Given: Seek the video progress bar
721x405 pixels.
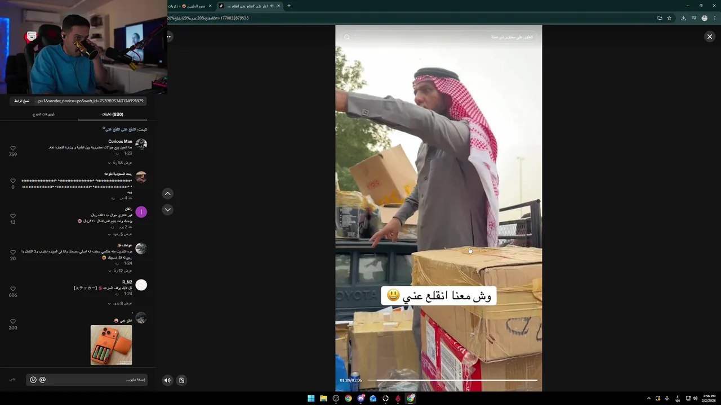Looking at the screenshot, I should click(452, 380).
